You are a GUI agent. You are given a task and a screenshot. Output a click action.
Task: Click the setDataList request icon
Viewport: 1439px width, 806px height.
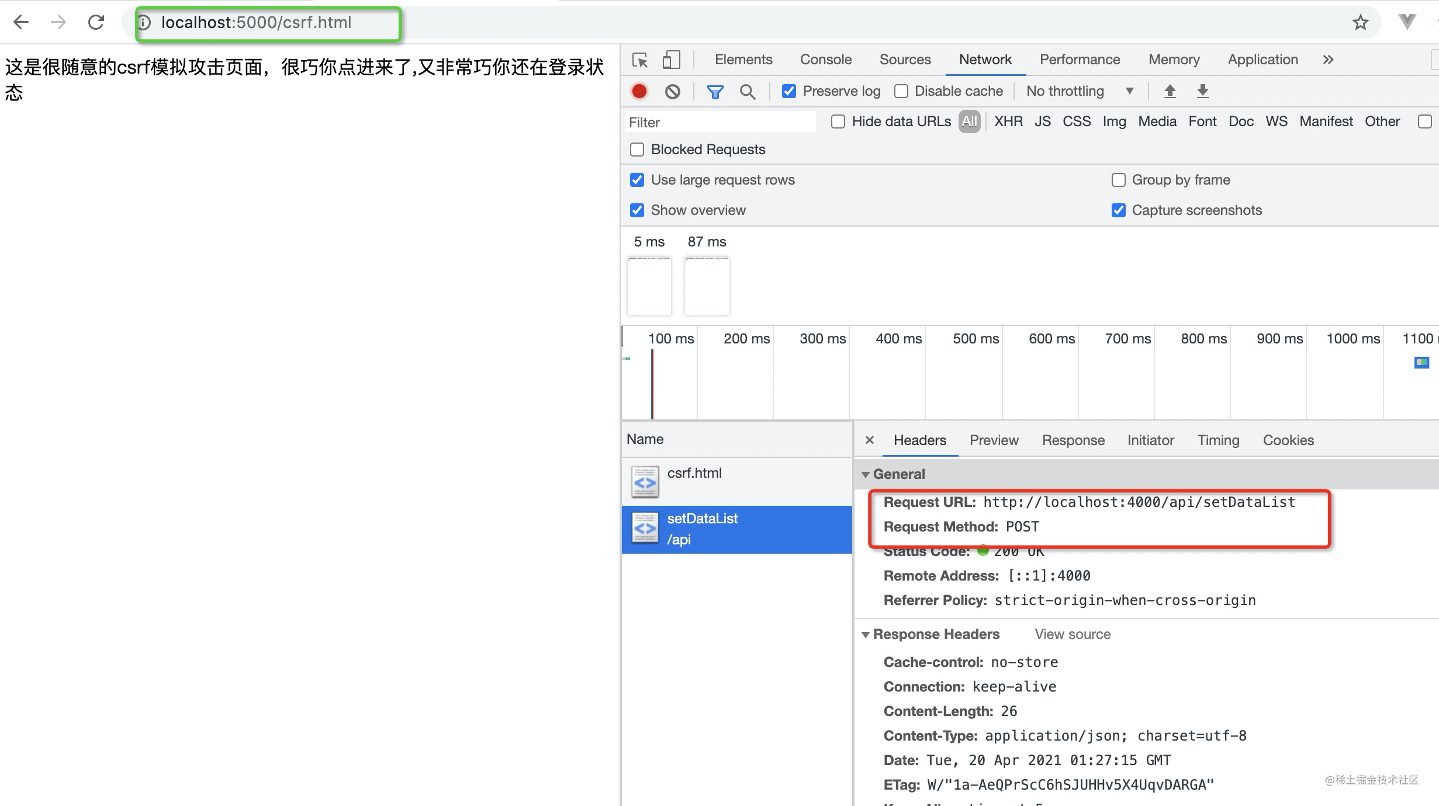click(645, 528)
